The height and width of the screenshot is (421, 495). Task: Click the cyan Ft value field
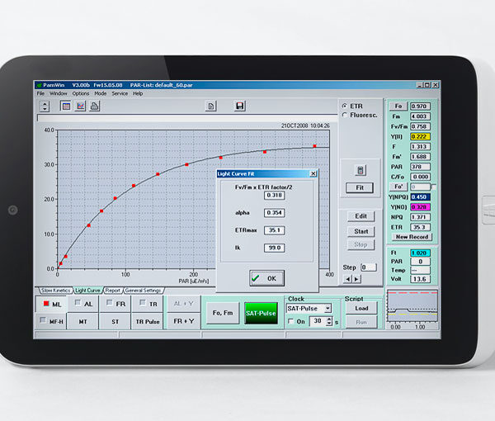[x=420, y=253]
